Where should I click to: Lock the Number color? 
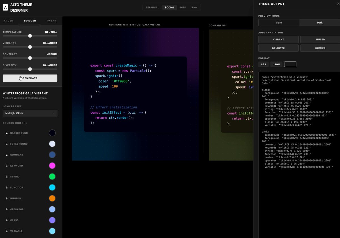7,198
